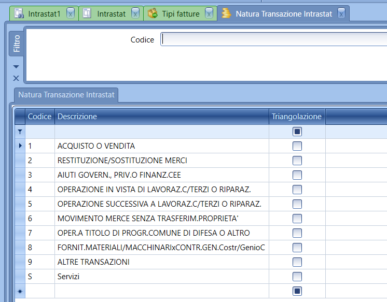Image resolution: width=387 pixels, height=302 pixels.
Task: Close the filter panel with X icon
Action: click(16, 78)
